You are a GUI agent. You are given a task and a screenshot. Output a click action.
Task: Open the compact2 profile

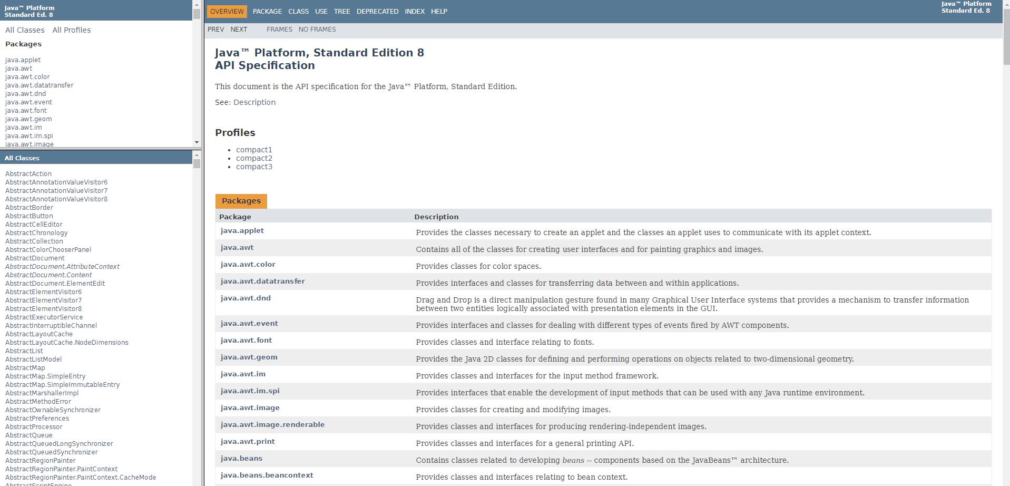pyautogui.click(x=254, y=158)
